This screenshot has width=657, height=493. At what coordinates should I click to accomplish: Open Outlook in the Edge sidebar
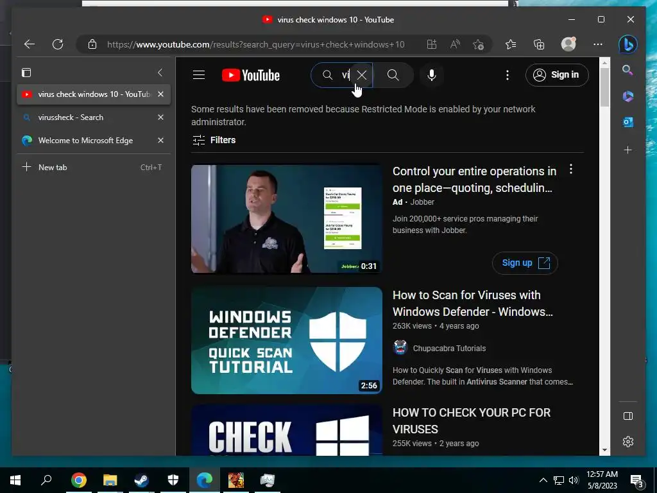(627, 122)
